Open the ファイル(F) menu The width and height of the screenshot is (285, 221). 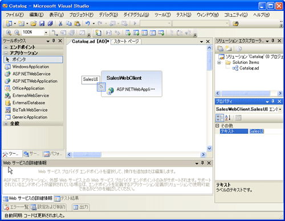pos(14,15)
